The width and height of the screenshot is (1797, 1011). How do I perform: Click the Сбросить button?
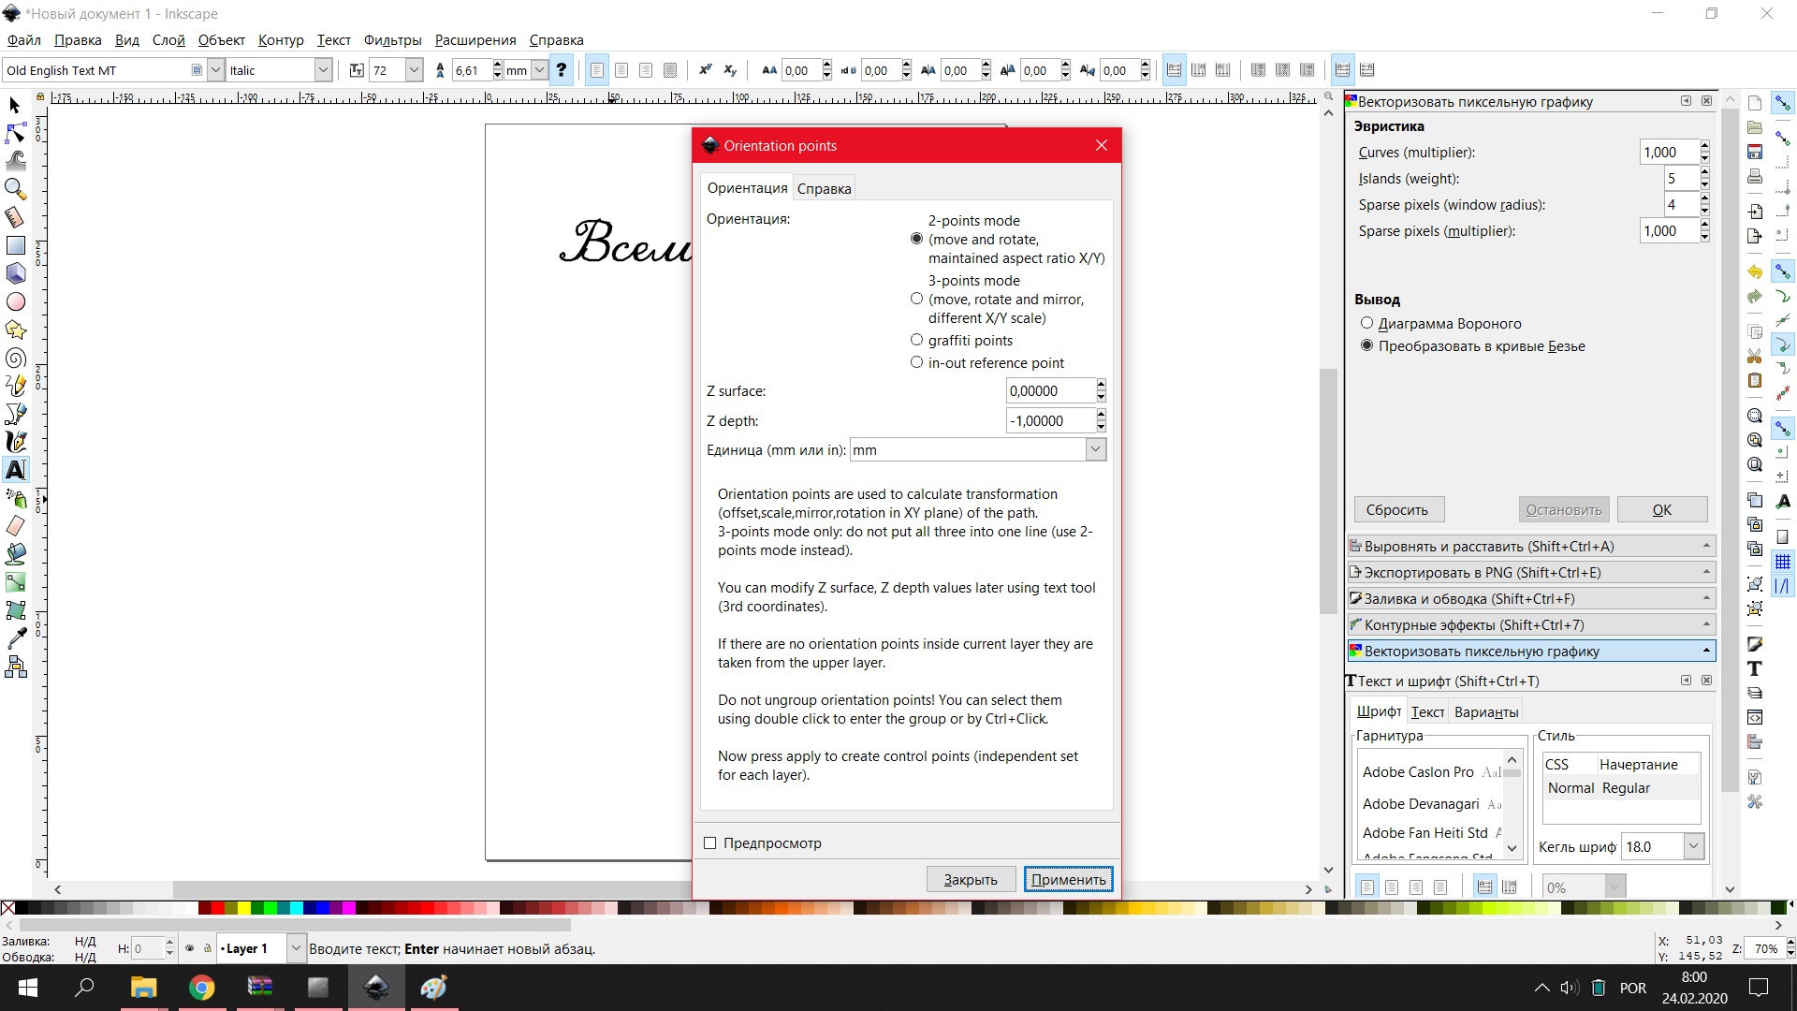point(1397,510)
